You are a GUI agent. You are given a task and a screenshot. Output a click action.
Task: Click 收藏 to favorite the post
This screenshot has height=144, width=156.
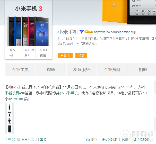[125, 140]
